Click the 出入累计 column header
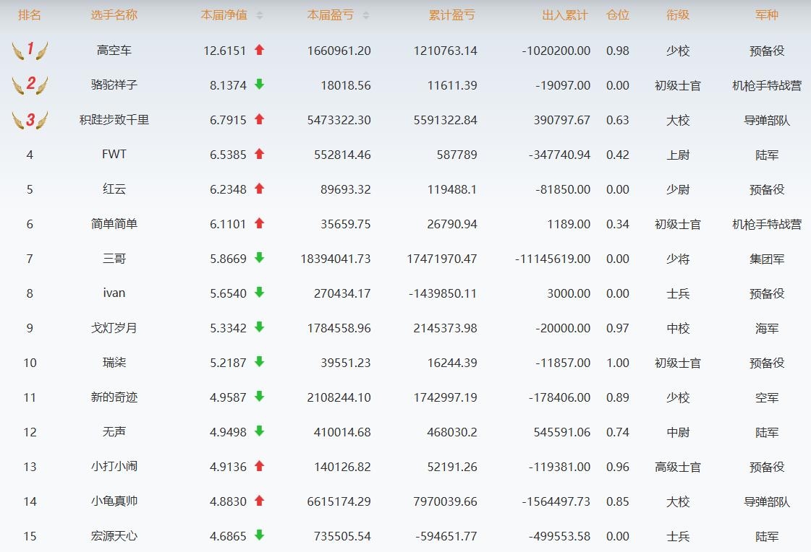811x552 pixels. [565, 15]
